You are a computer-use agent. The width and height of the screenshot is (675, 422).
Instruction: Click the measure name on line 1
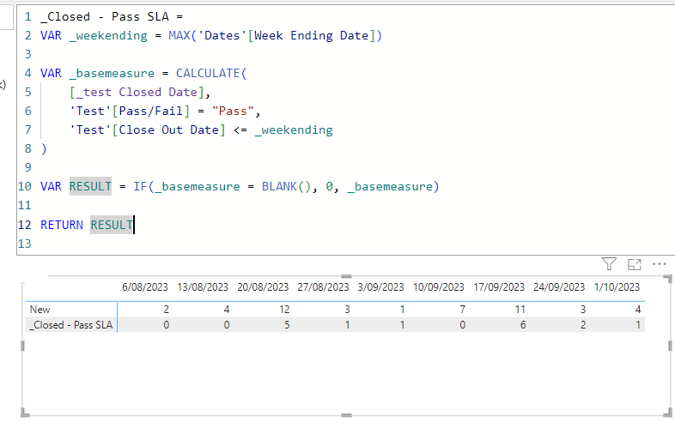tap(105, 17)
